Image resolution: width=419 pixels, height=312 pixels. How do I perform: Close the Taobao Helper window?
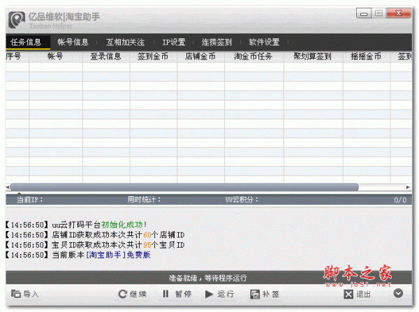pos(399,13)
